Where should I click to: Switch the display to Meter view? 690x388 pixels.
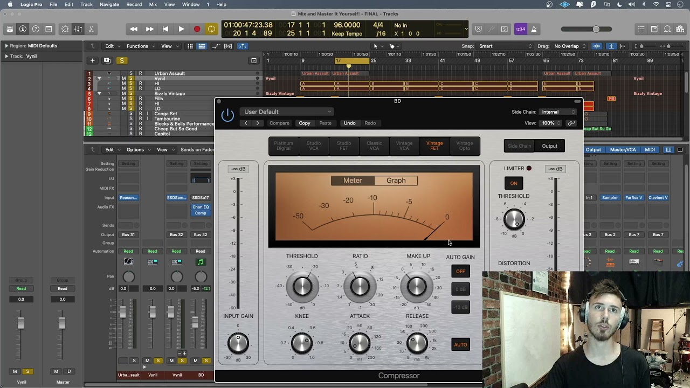(353, 181)
